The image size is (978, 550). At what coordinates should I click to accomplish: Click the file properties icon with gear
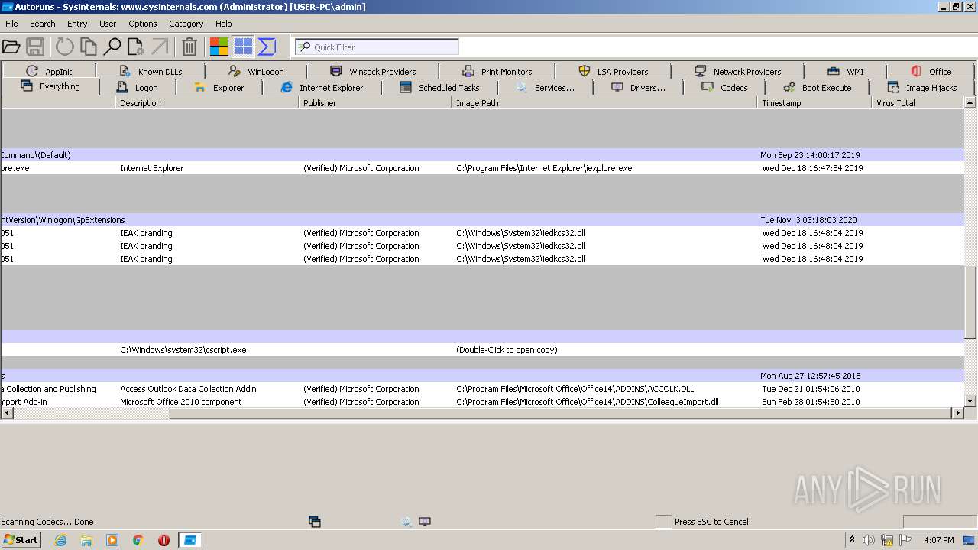[x=136, y=47]
